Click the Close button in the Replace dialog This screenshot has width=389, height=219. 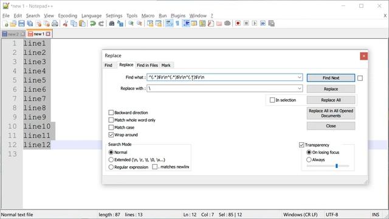331,126
